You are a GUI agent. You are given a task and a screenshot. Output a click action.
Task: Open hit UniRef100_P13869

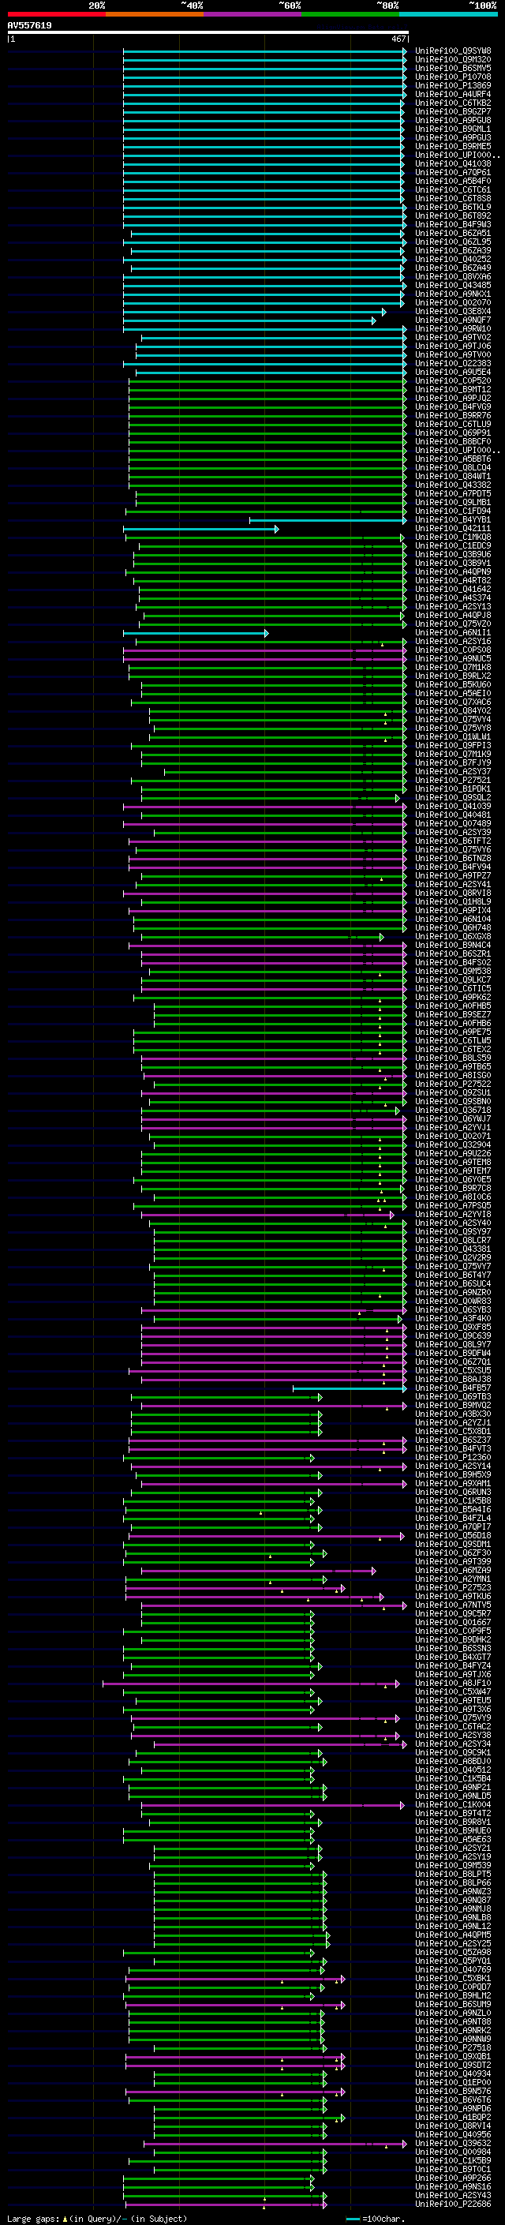(453, 85)
